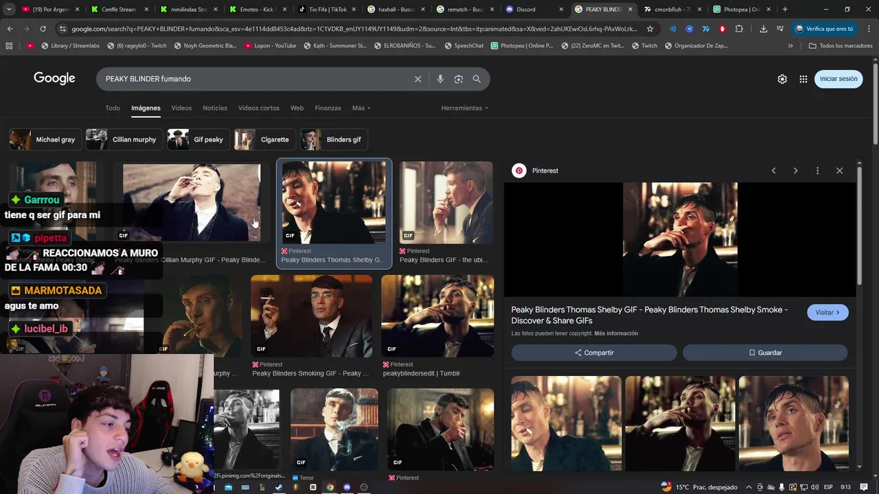Reload the current page

point(43,29)
